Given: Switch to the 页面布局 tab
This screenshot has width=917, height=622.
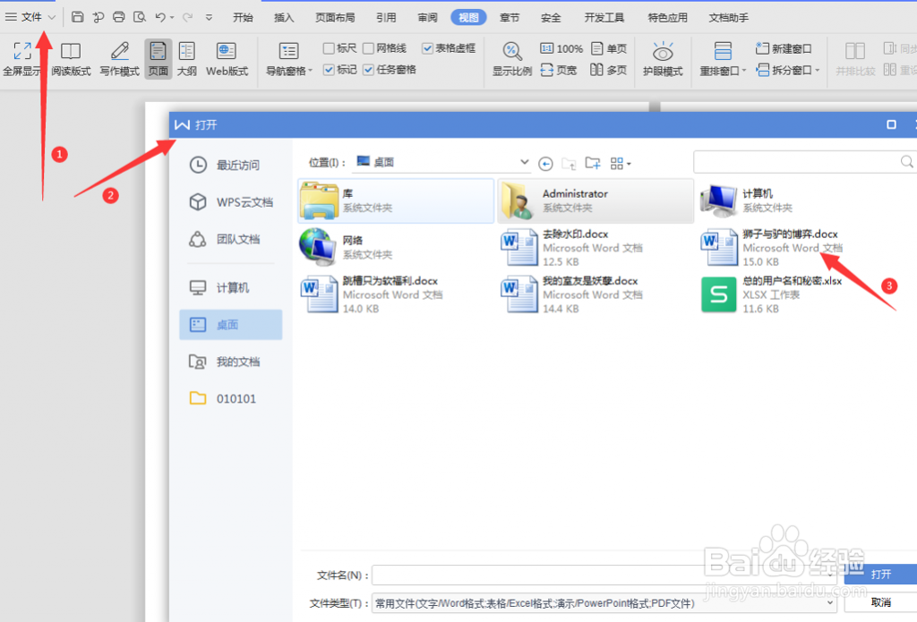Looking at the screenshot, I should (335, 18).
